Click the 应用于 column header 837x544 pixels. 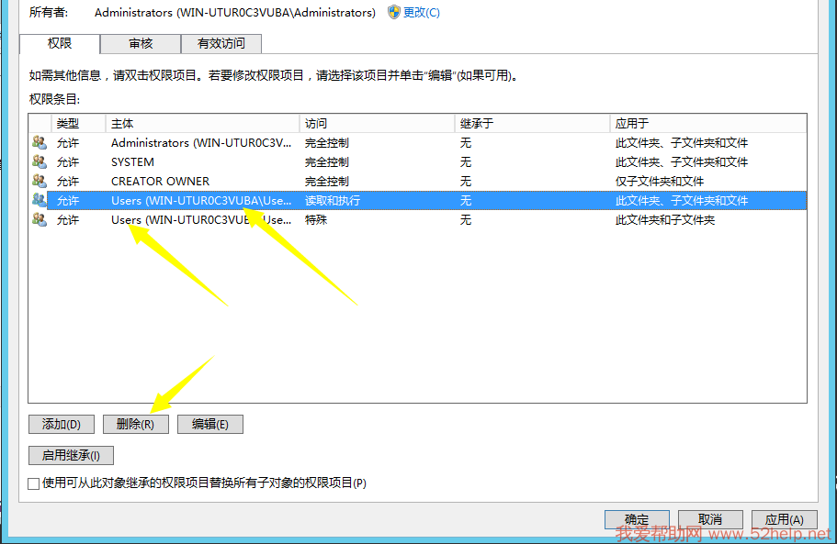[707, 123]
